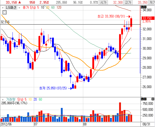Screen dimensions: 155x127
Task: Click the 30,000 price axis label
Action: (x=147, y=48)
